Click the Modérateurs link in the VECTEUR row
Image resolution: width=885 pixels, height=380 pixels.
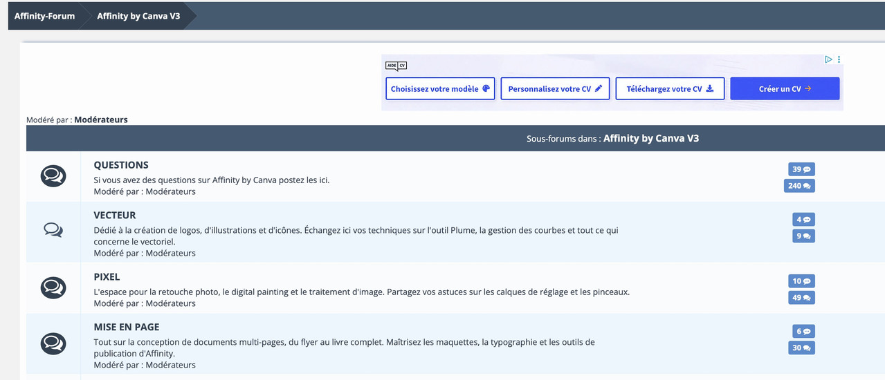pyautogui.click(x=170, y=253)
